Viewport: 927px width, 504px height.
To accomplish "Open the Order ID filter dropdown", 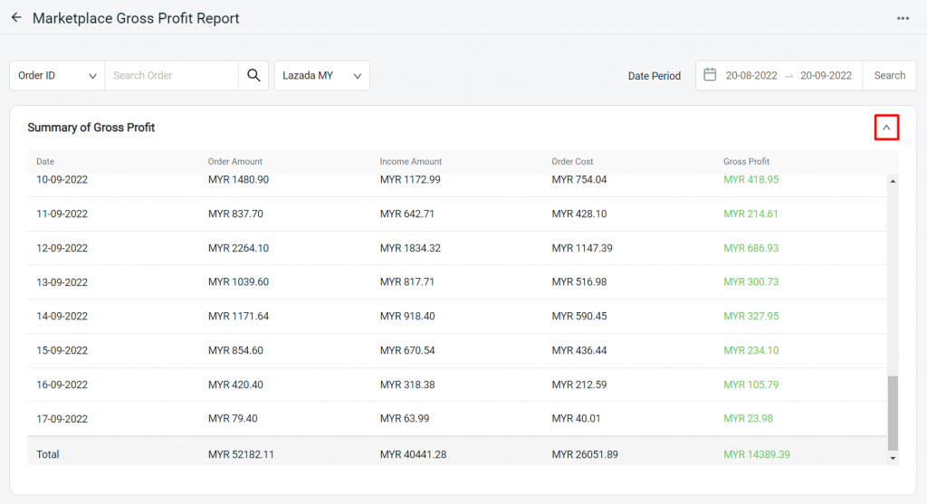I will (x=57, y=76).
